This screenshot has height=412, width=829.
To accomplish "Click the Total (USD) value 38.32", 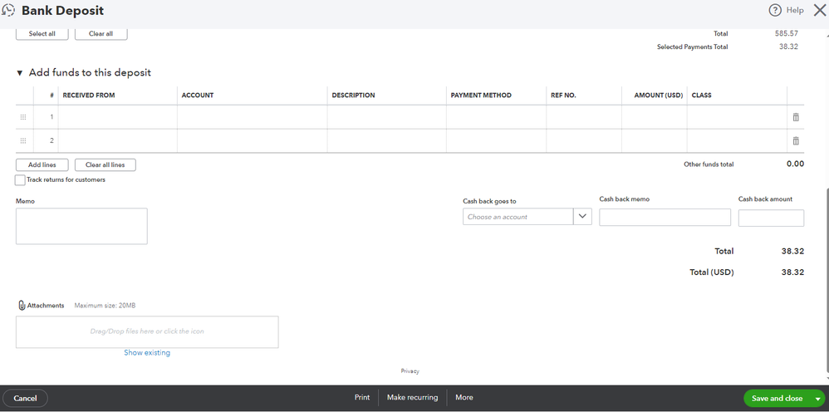I will pyautogui.click(x=792, y=272).
